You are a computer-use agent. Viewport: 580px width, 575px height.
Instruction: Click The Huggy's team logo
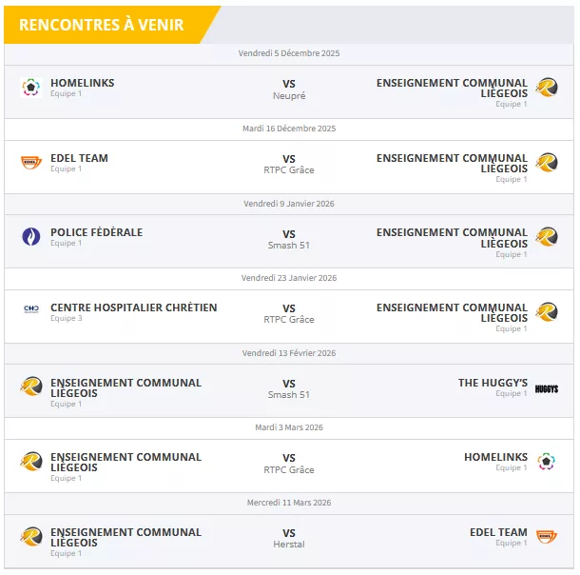click(x=547, y=388)
